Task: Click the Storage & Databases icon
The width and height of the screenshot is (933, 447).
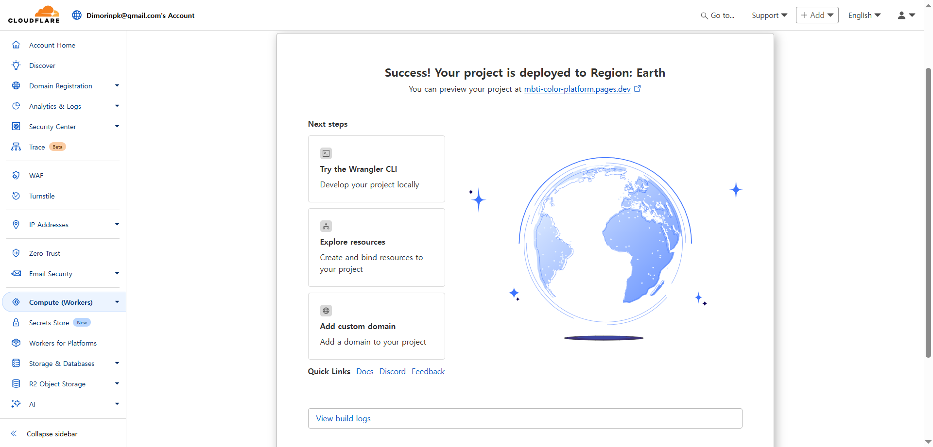Action: pyautogui.click(x=16, y=363)
